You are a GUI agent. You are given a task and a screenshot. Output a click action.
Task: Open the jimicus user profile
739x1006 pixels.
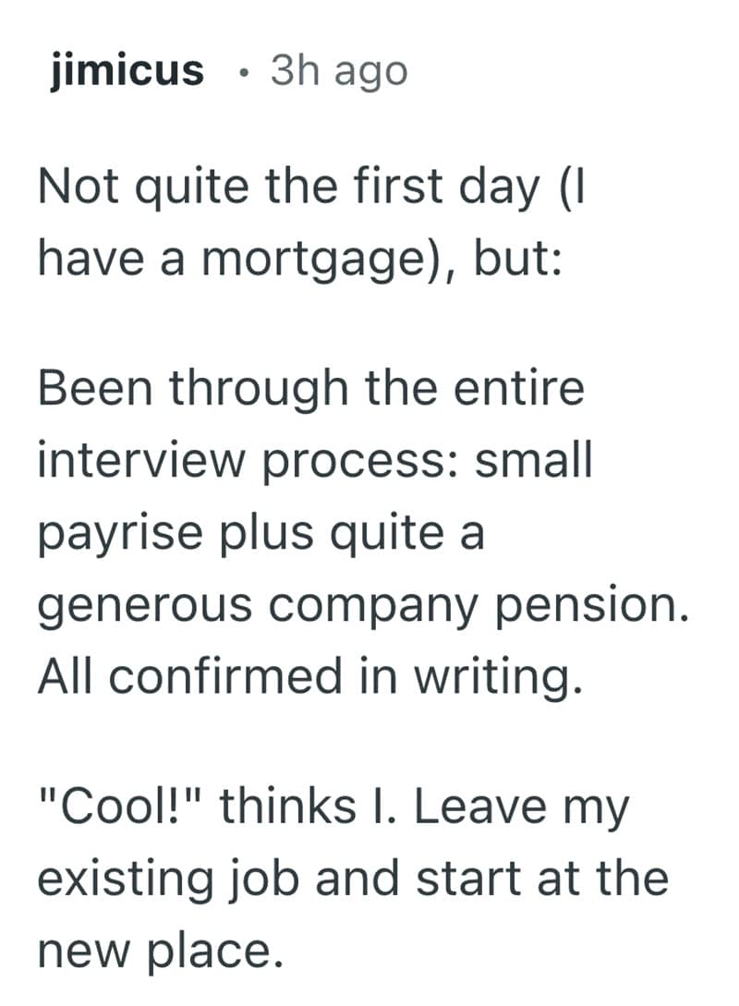pyautogui.click(x=127, y=70)
